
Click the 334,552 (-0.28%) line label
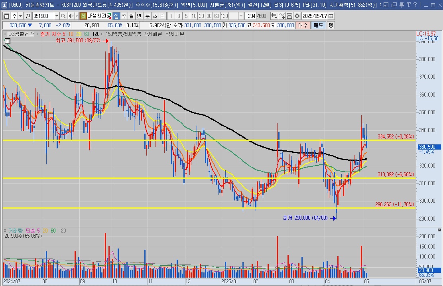pyautogui.click(x=396, y=136)
